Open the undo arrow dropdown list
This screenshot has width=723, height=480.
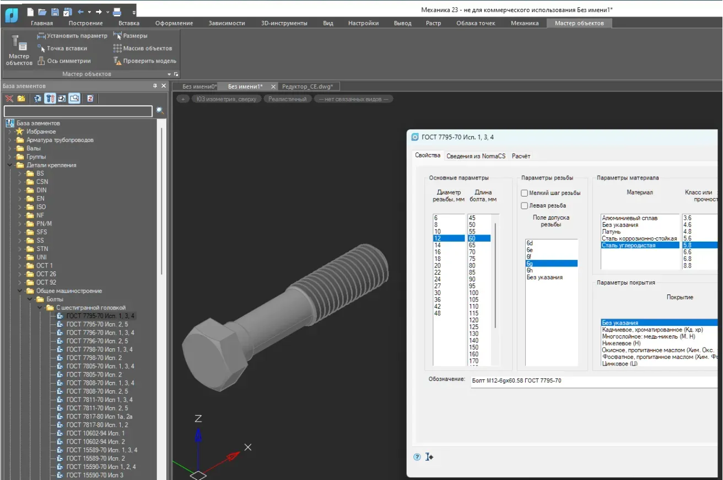pyautogui.click(x=89, y=12)
